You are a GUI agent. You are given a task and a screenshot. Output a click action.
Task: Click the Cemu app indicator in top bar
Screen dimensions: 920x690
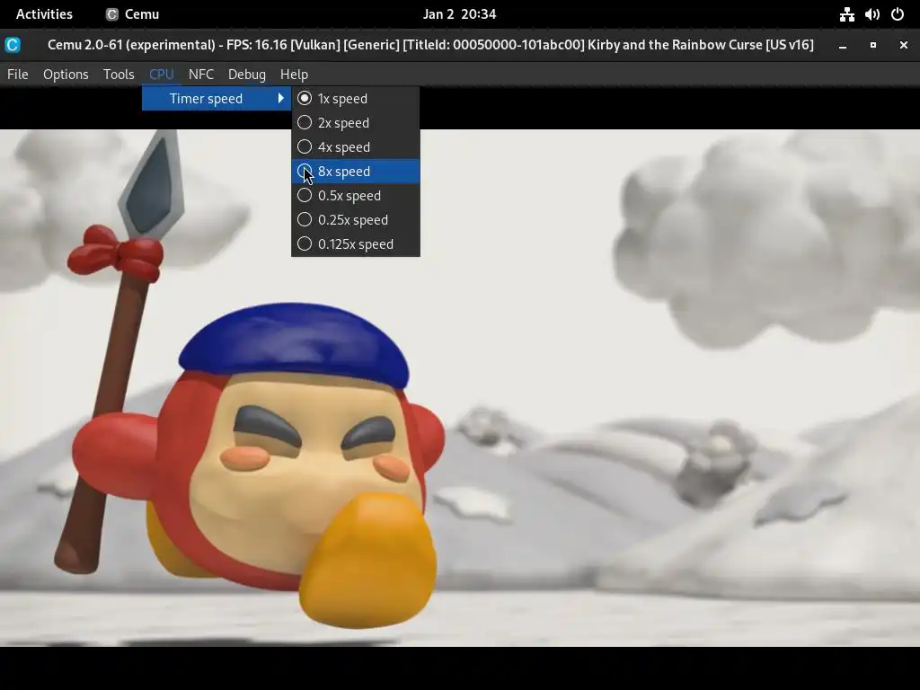coord(133,14)
